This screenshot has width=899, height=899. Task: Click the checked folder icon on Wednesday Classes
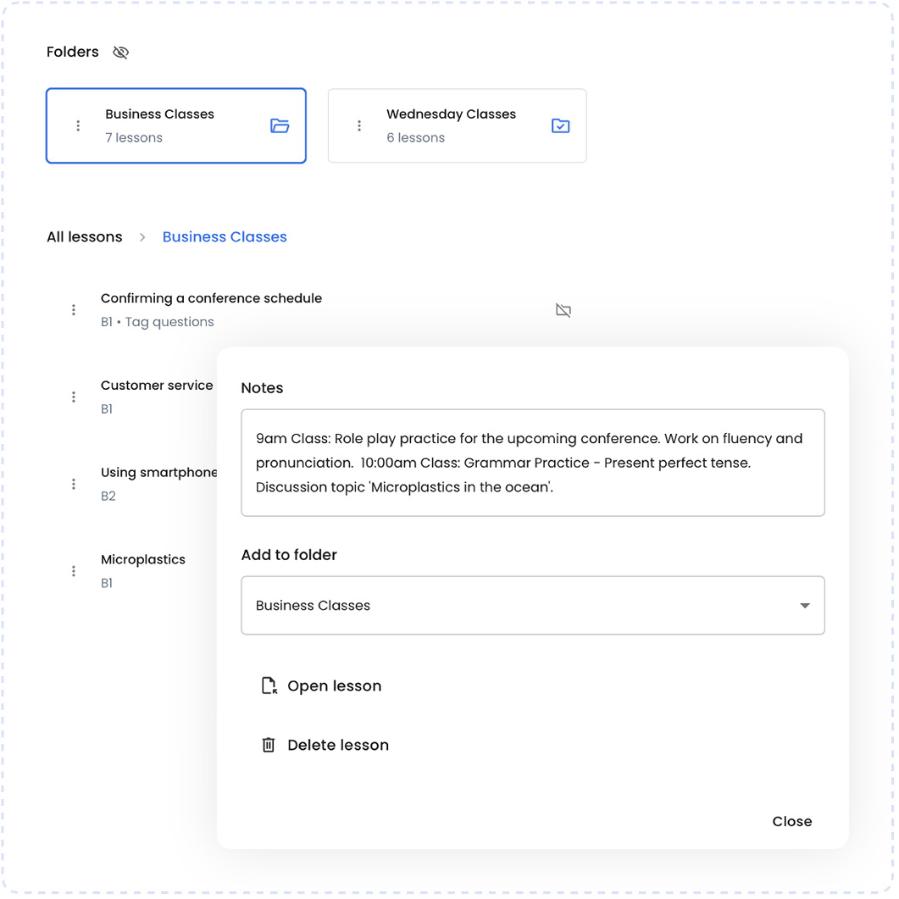pyautogui.click(x=560, y=125)
